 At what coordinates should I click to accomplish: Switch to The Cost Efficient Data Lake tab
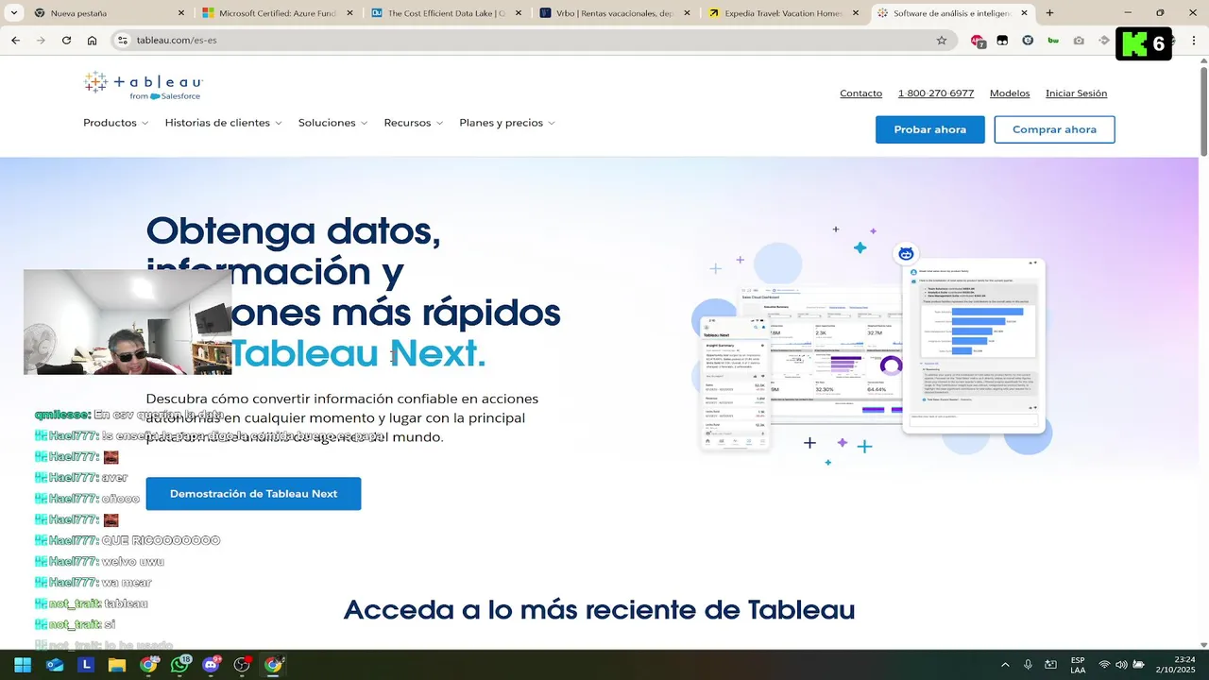[448, 13]
